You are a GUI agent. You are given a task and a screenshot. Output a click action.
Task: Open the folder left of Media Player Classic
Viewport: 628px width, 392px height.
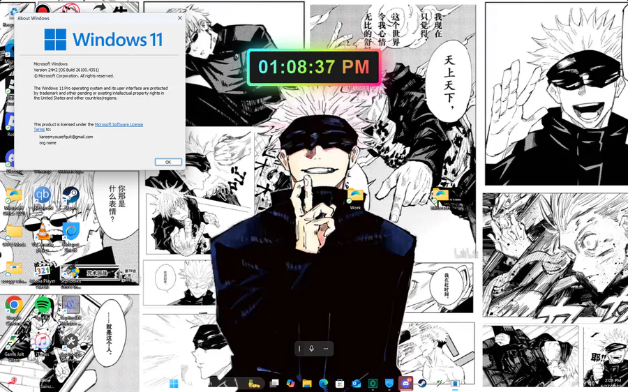pos(14,272)
